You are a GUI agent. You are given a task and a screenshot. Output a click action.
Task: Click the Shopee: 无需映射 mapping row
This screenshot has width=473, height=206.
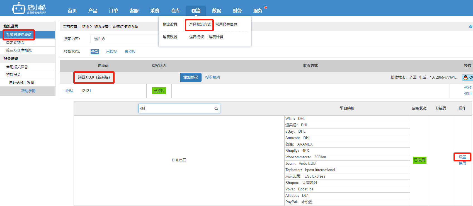(347, 183)
